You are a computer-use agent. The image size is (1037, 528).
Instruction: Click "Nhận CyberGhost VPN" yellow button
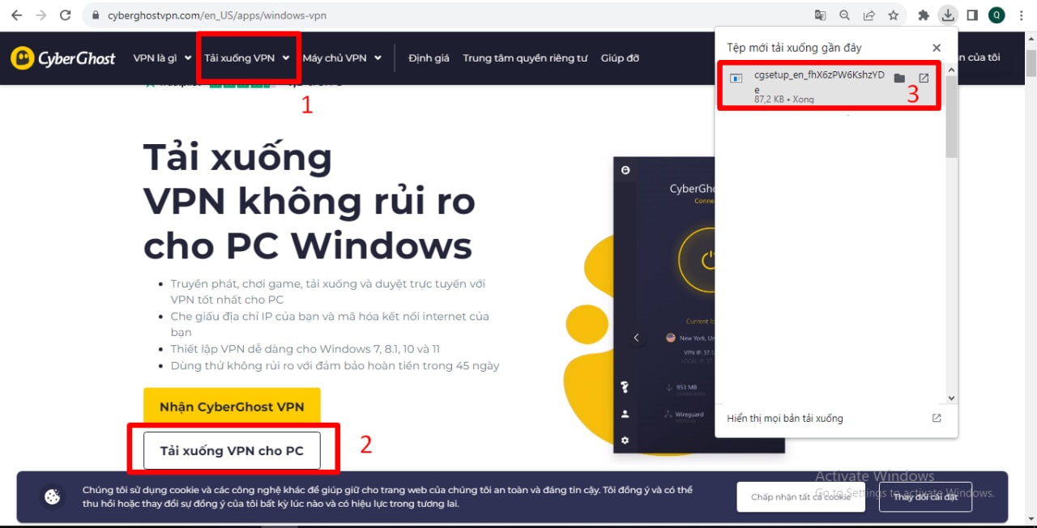click(232, 407)
